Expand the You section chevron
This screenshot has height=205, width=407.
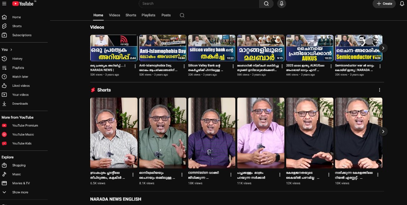[x=11, y=50]
